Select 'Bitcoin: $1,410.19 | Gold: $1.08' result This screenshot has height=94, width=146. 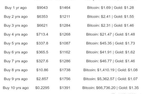pyautogui.click(x=110, y=70)
